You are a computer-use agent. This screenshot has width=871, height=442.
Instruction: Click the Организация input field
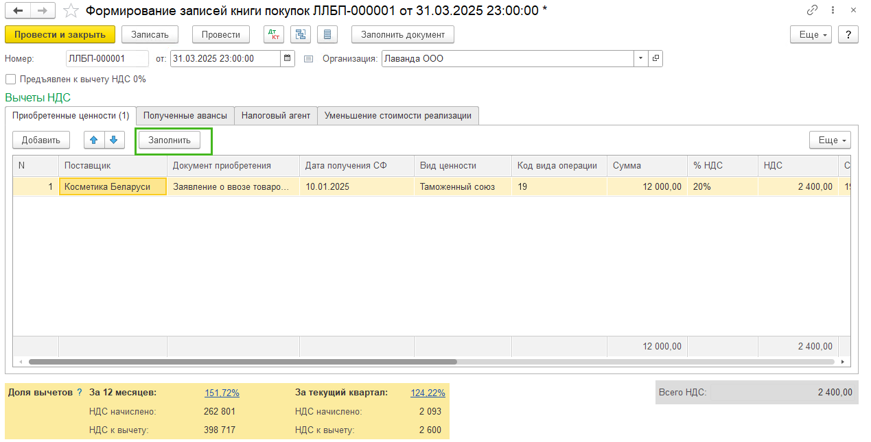pyautogui.click(x=507, y=59)
